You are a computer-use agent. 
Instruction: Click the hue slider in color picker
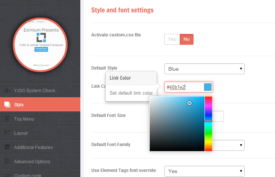coord(209,124)
